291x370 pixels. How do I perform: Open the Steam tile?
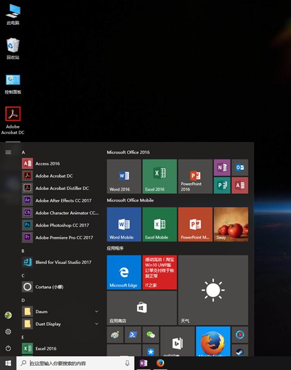click(x=240, y=350)
